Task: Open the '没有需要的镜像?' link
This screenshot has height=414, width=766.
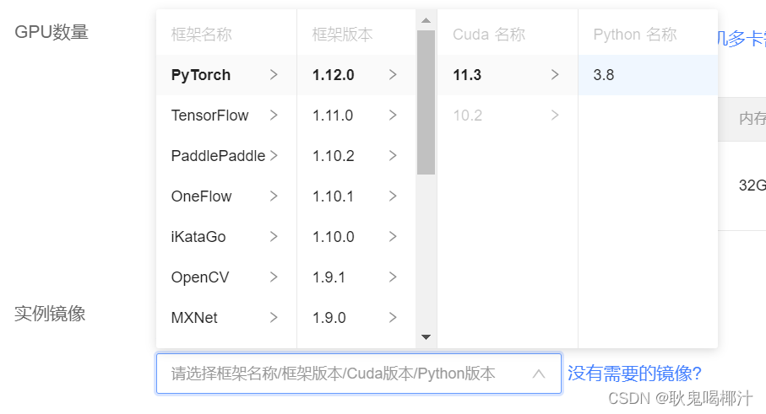Action: pos(634,374)
